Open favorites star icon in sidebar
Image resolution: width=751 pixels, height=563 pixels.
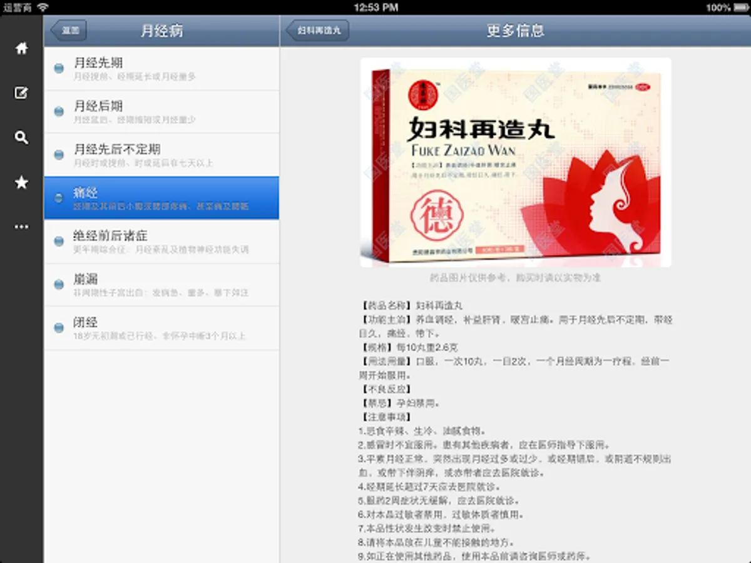click(21, 182)
